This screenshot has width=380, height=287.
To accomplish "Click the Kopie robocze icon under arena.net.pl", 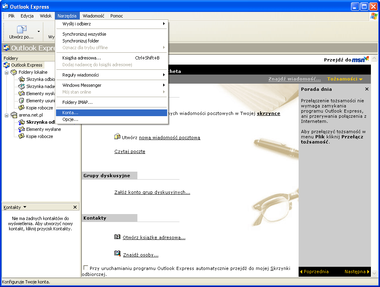I will pyautogui.click(x=21, y=136).
